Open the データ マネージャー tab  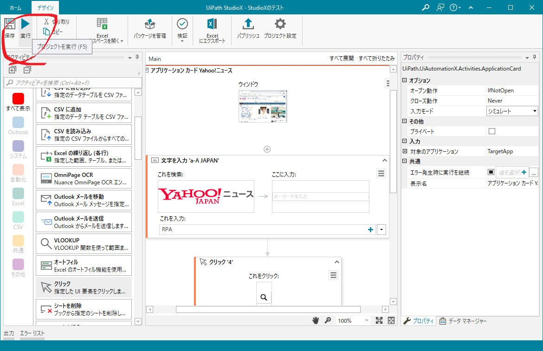click(463, 321)
